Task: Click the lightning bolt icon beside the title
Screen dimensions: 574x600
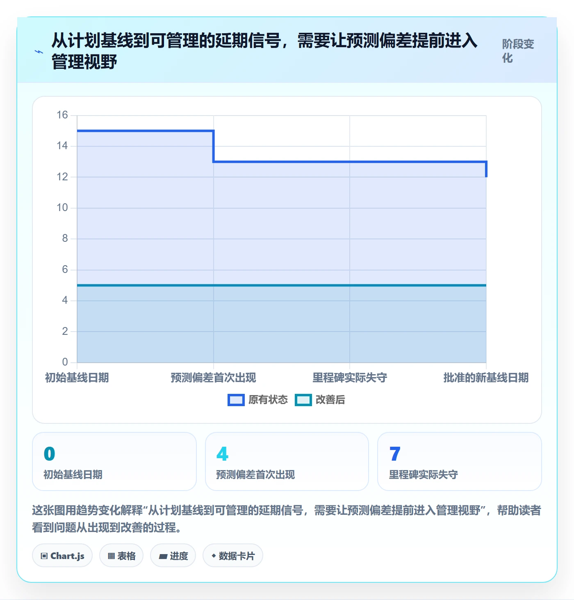Action: [39, 52]
